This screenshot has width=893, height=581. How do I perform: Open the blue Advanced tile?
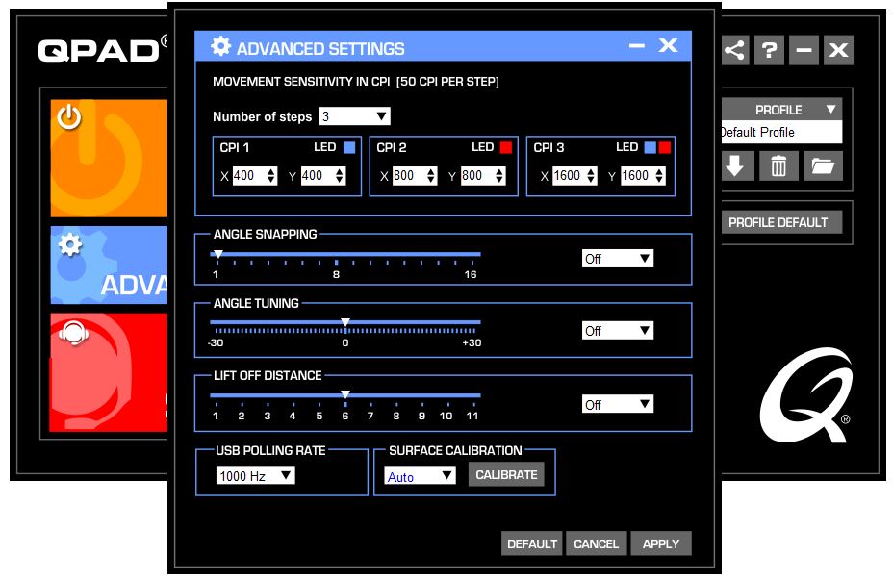[x=108, y=265]
